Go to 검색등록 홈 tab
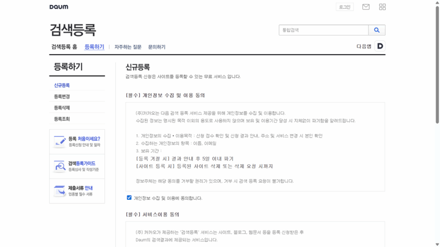 pos(64,47)
